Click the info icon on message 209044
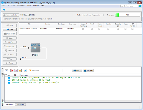Viewport: 143px width, 110px height. pos(9,83)
